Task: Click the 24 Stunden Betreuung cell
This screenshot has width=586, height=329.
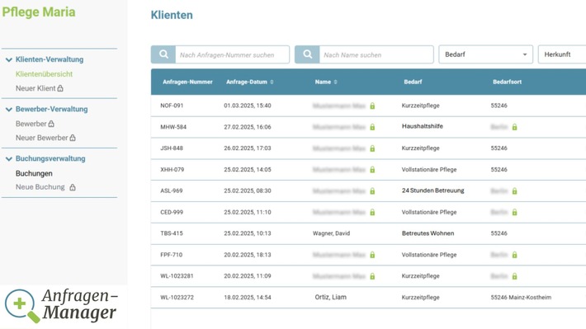Action: (432, 190)
